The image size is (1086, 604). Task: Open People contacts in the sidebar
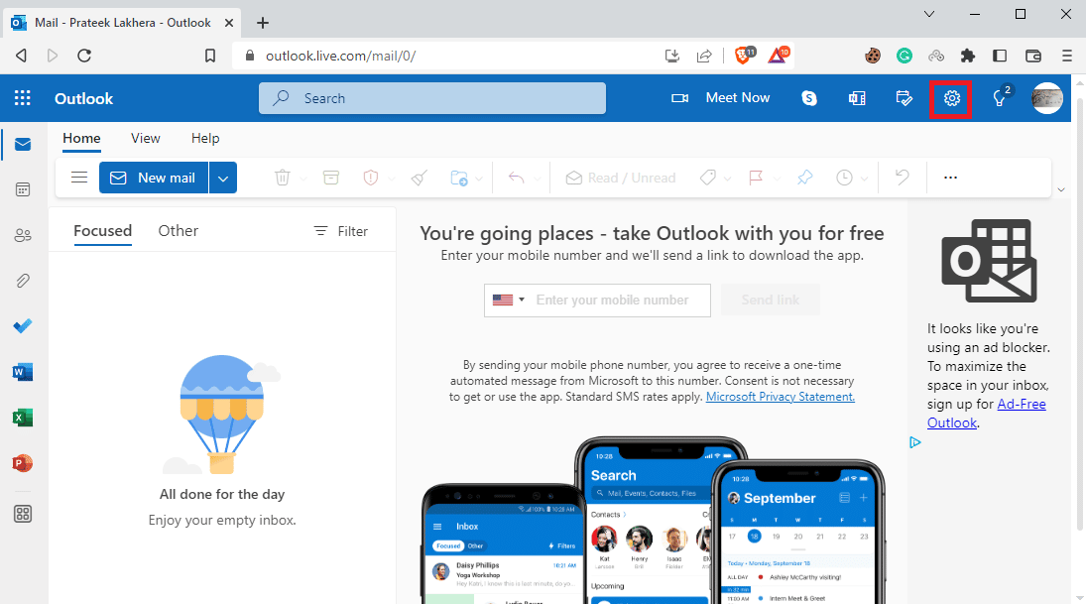coord(23,235)
